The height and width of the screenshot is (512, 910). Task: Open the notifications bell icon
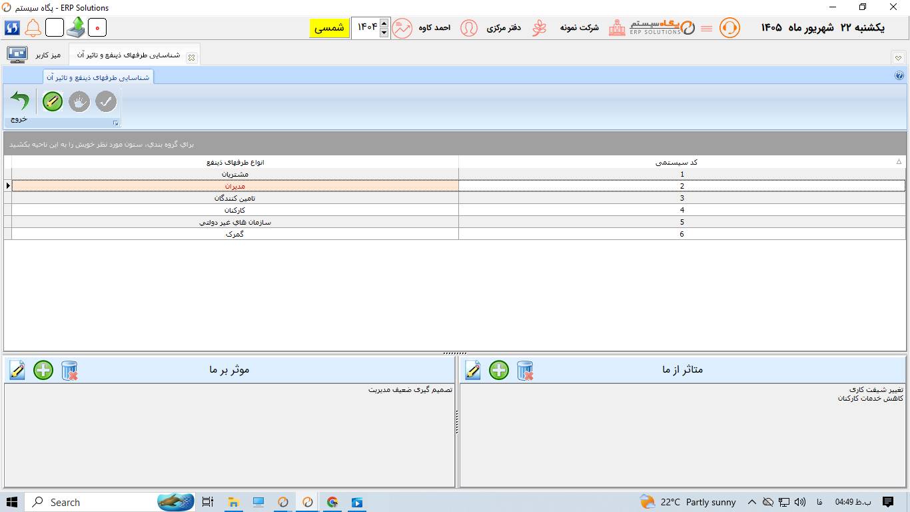33,28
